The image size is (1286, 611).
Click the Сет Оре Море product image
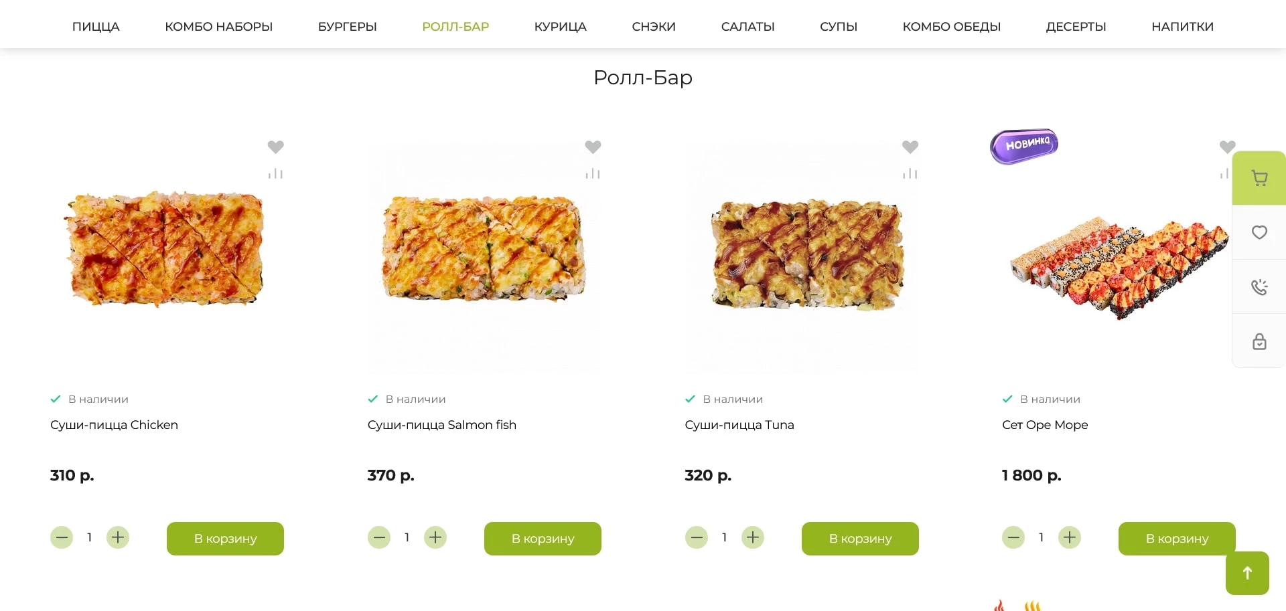tap(1119, 268)
